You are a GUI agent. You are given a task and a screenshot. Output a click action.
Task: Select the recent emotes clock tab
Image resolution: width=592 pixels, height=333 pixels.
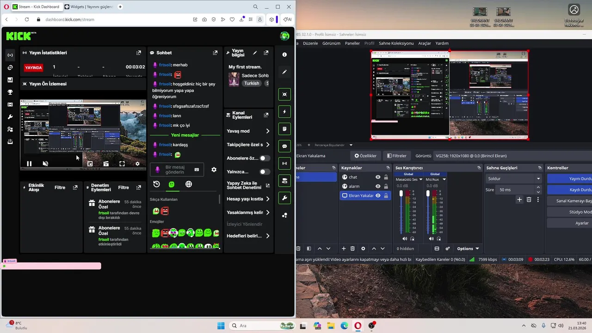[156, 184]
